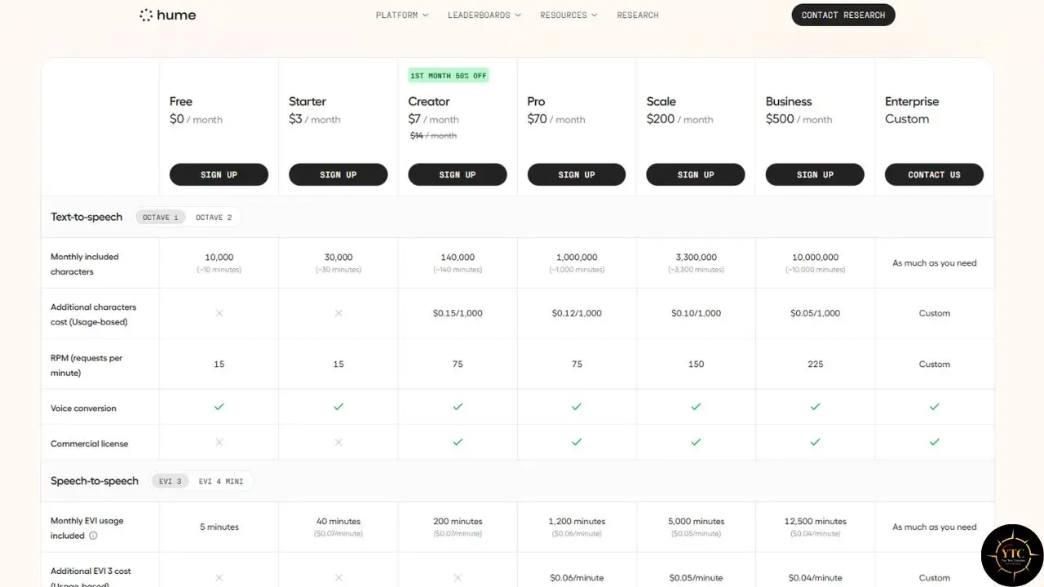Viewport: 1044px width, 587px height.
Task: Sign up for the Free plan
Action: click(x=219, y=174)
